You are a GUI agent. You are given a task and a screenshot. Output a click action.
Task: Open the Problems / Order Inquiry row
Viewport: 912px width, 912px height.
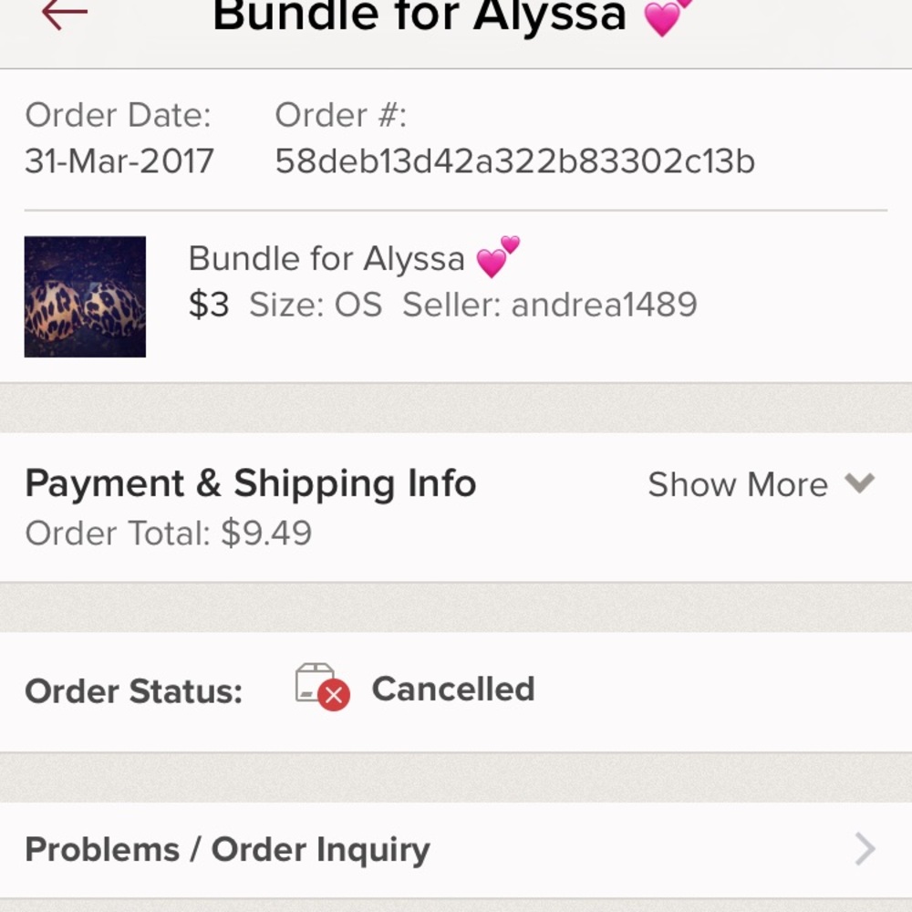(228, 849)
